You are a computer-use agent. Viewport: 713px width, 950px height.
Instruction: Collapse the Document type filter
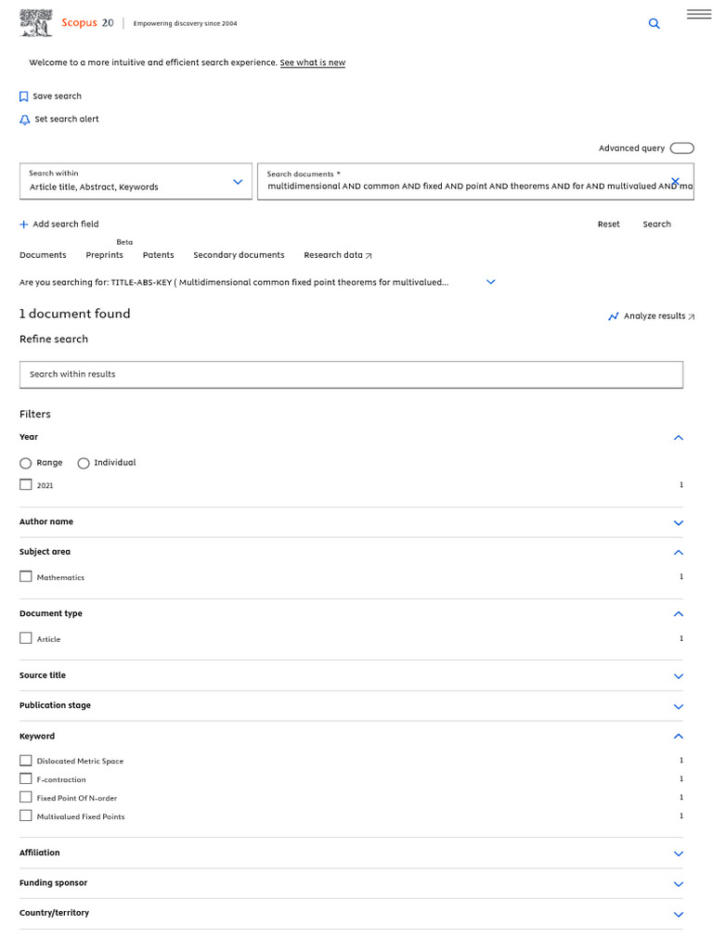pyautogui.click(x=679, y=614)
